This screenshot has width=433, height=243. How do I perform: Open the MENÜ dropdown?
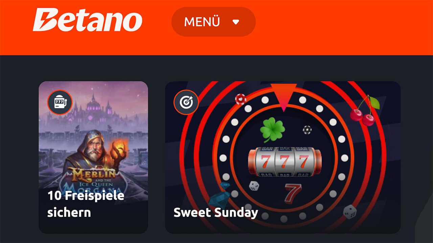point(213,22)
